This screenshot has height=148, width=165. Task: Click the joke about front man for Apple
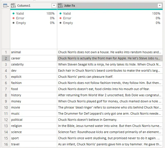coord(110,58)
